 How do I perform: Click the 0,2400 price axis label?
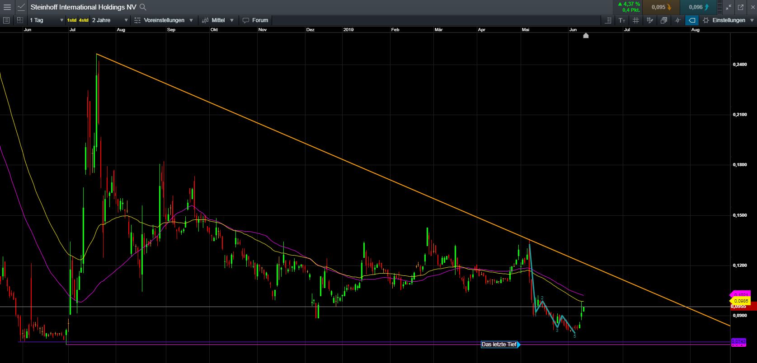pos(739,65)
